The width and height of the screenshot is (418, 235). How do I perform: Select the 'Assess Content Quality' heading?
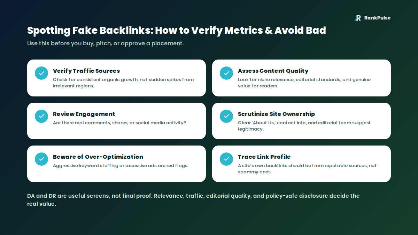tap(273, 71)
